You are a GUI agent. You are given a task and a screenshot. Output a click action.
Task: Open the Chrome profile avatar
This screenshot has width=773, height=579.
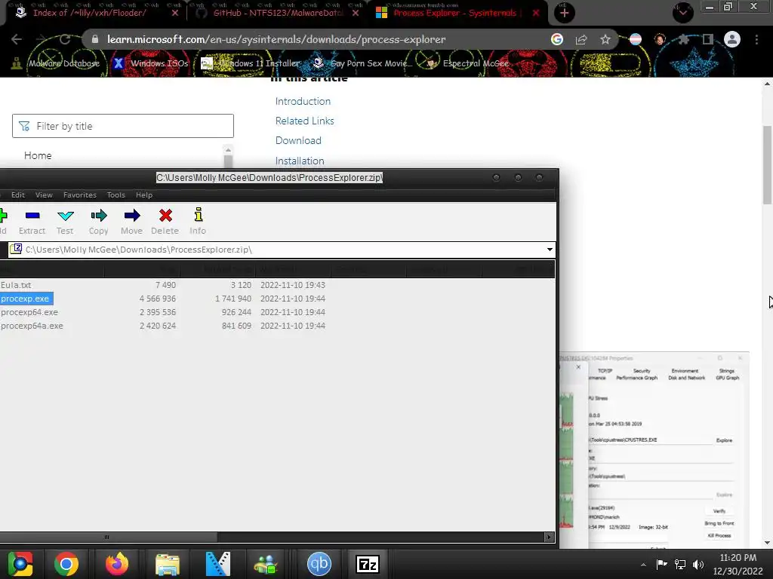732,39
